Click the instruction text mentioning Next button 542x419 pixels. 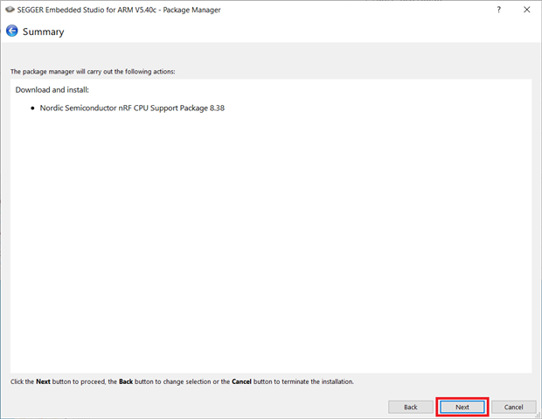tap(182, 381)
